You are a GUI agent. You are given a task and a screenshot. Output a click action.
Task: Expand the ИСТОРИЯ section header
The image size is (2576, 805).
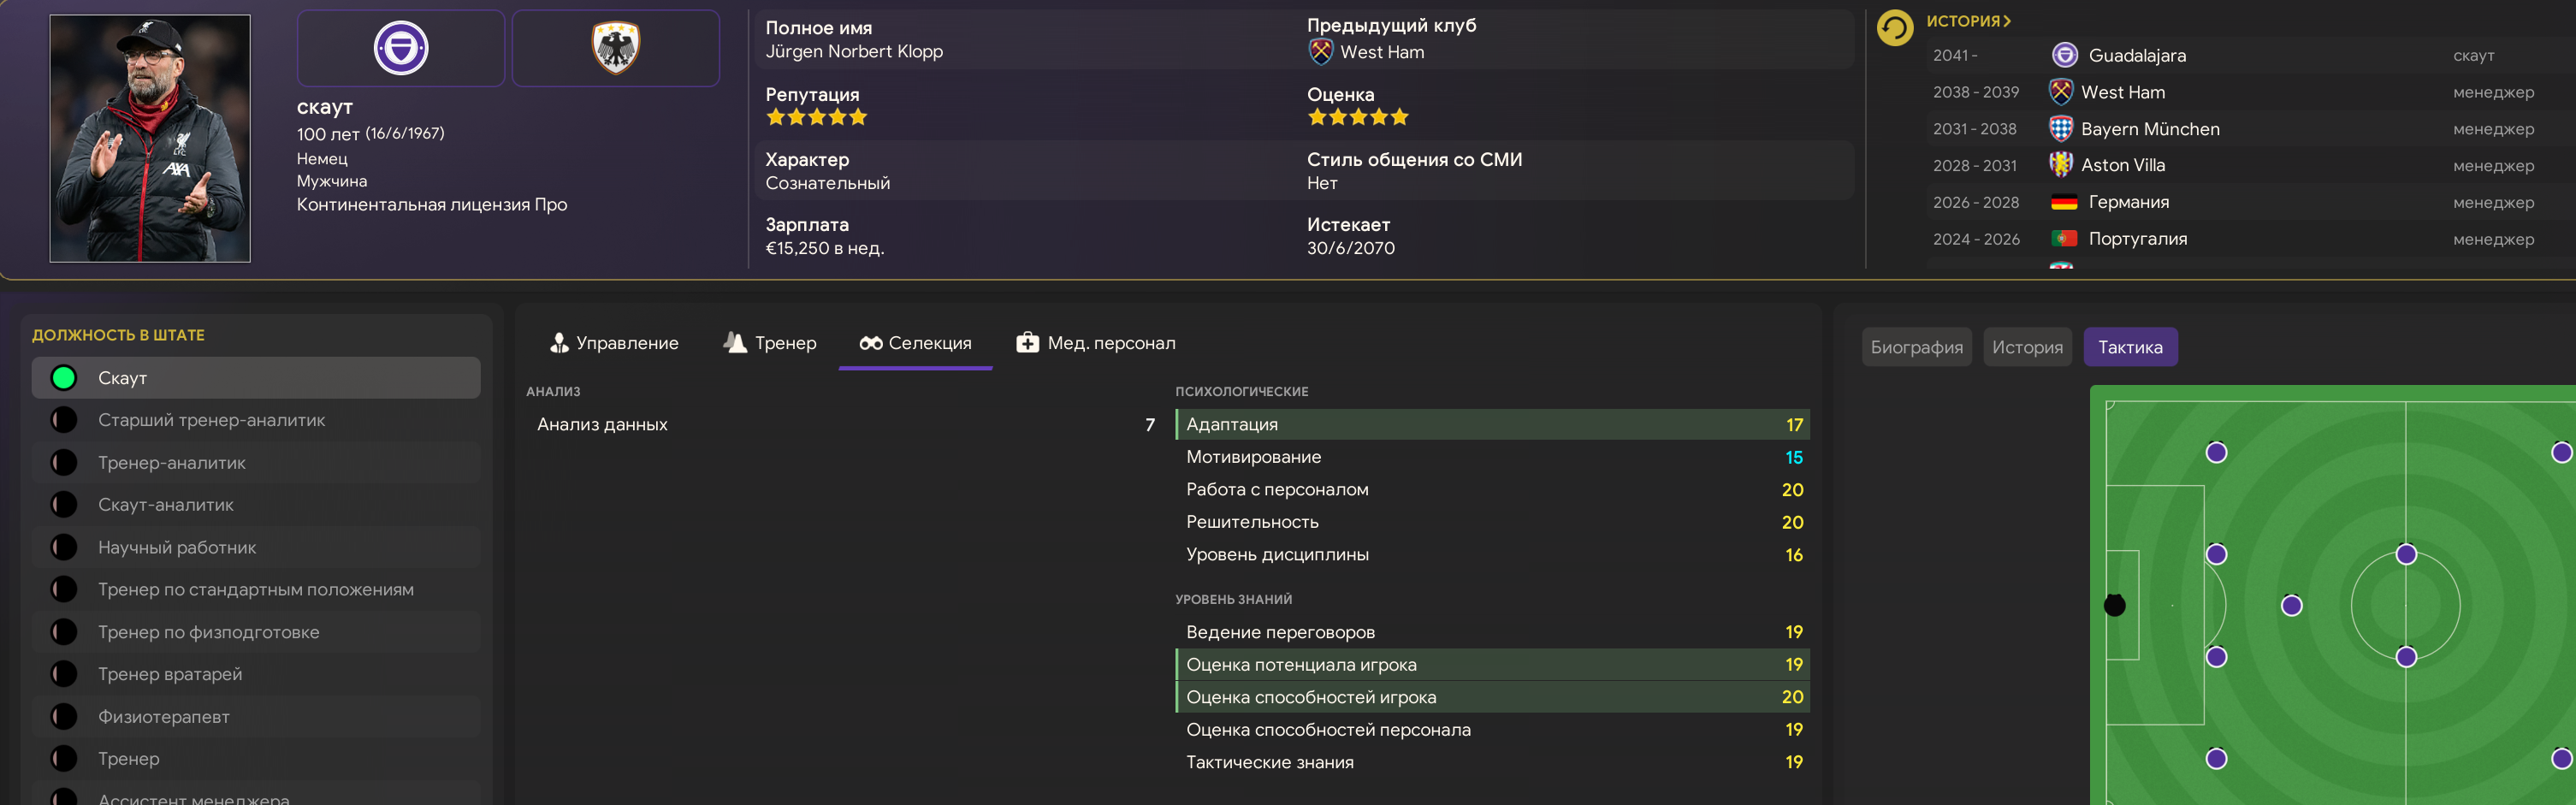click(1968, 21)
